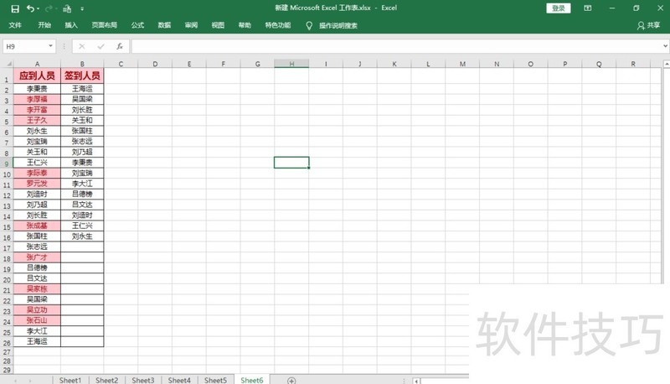Switch to the 插入 ribbon tab

[71, 25]
